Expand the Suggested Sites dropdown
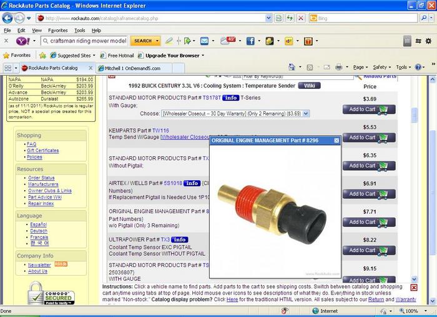 [94, 56]
